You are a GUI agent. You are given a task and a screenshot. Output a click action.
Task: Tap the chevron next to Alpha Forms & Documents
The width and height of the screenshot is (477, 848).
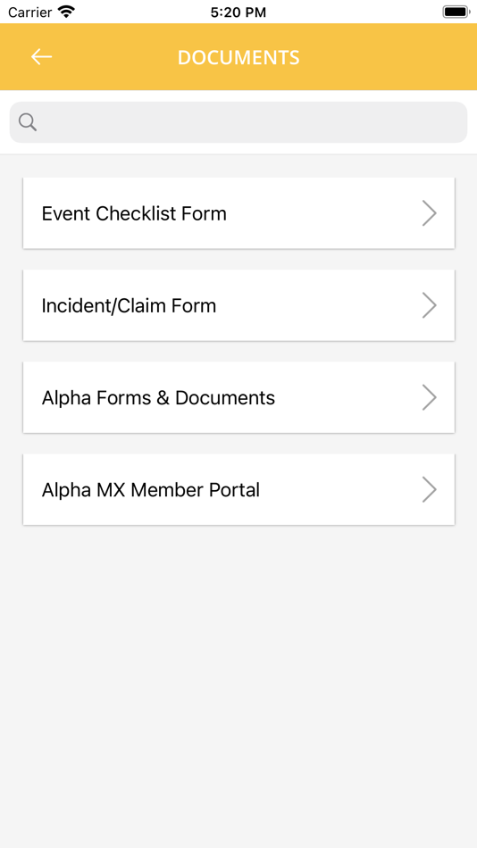(430, 397)
